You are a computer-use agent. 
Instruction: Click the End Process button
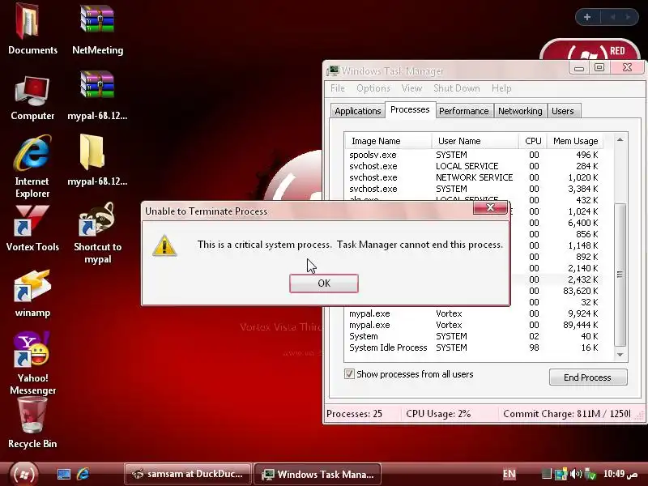tap(588, 377)
